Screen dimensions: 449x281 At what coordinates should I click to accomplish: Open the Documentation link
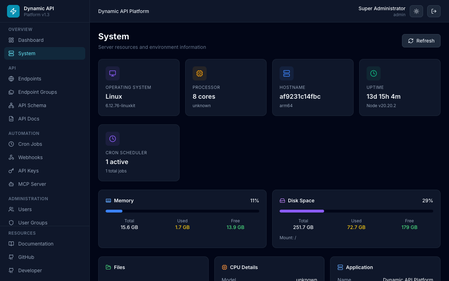[45, 244]
